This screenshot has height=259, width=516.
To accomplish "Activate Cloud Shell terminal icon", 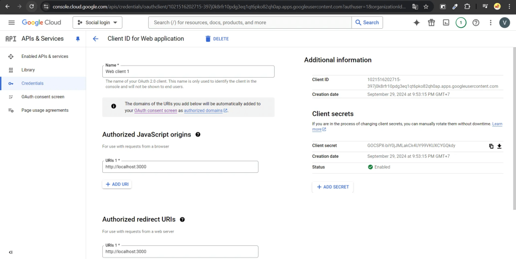I will 446,23.
